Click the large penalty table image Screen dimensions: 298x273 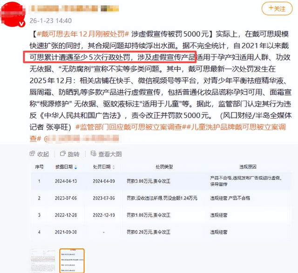point(161,201)
